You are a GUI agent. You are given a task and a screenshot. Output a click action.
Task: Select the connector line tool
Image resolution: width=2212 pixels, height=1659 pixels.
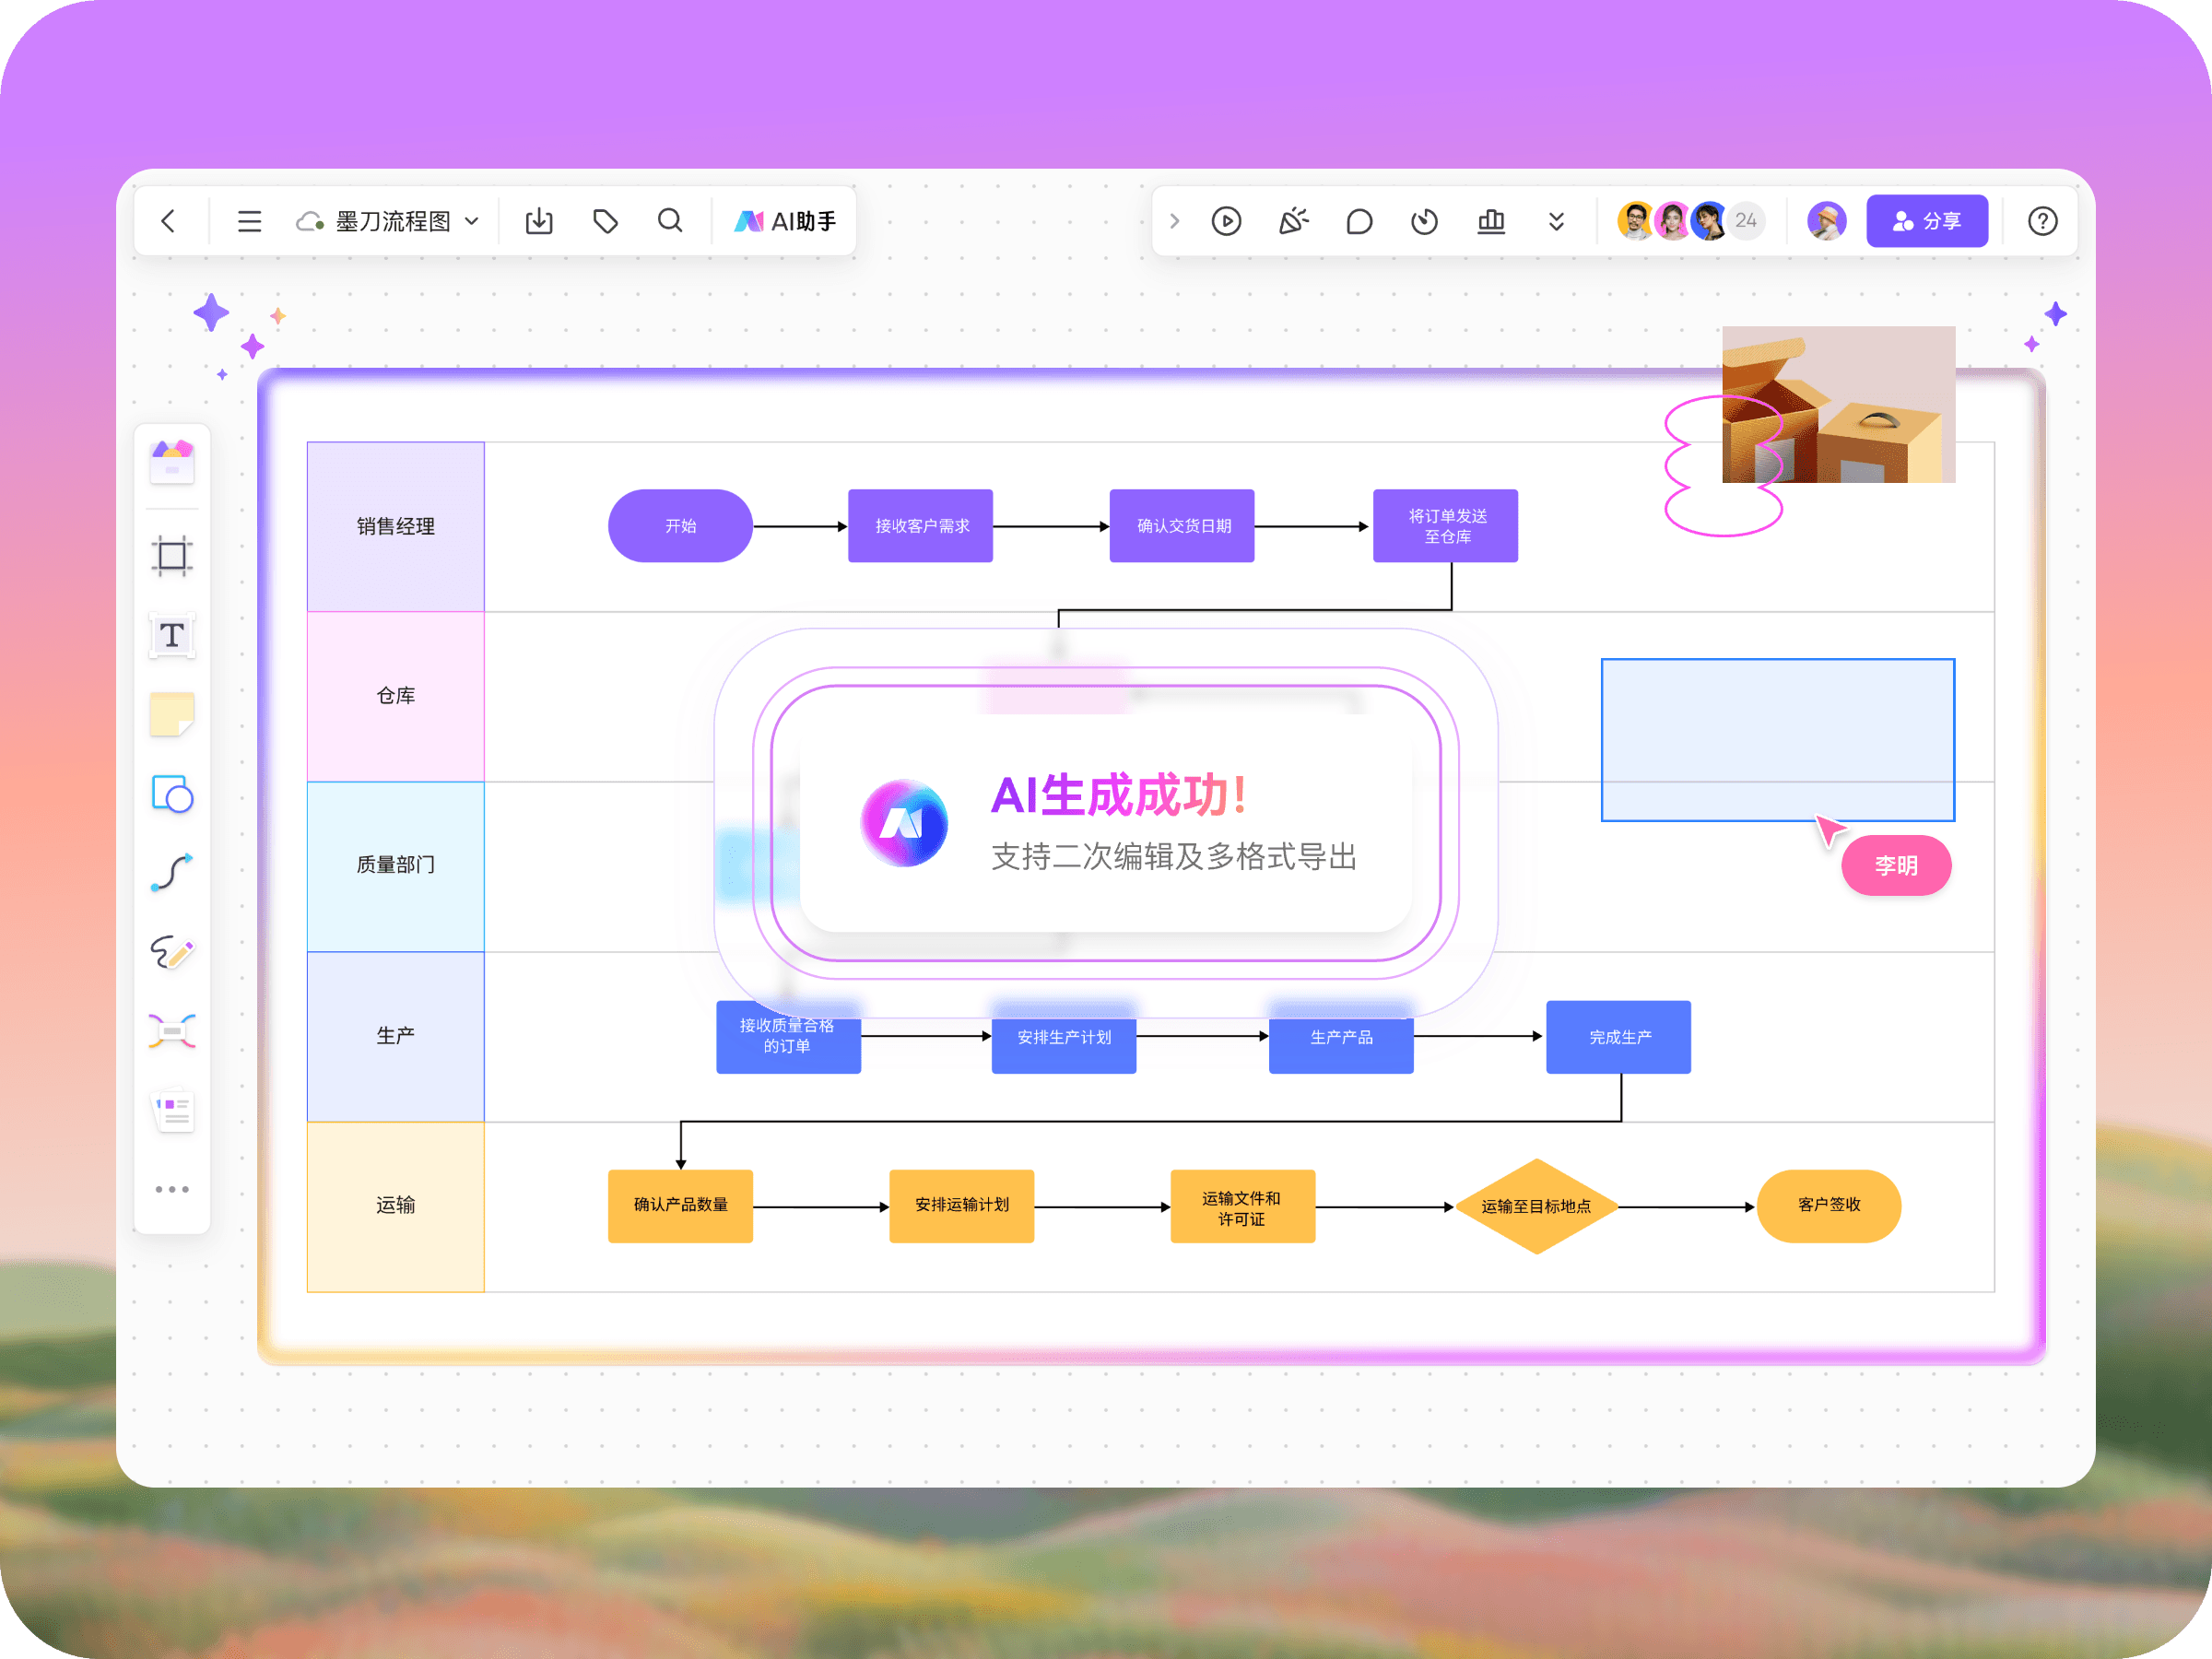[x=172, y=873]
